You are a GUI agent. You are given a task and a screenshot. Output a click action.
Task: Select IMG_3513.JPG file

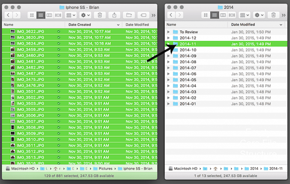[x=80, y=157]
